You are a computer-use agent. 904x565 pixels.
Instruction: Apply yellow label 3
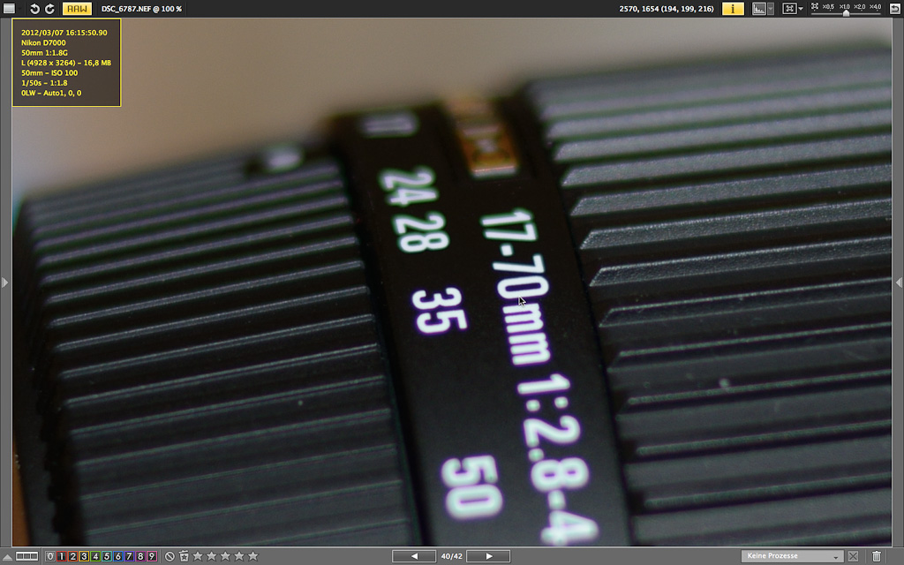[84, 556]
